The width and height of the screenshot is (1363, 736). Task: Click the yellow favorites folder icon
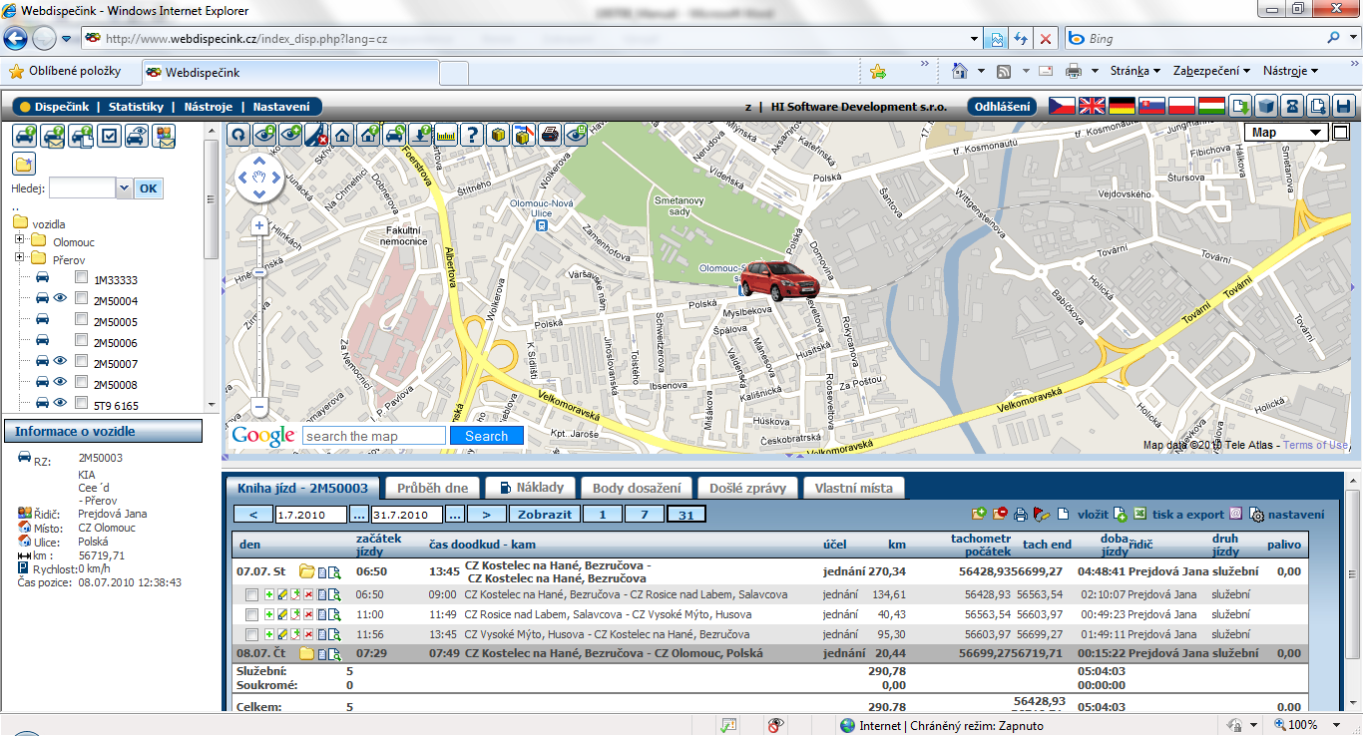coord(24,164)
